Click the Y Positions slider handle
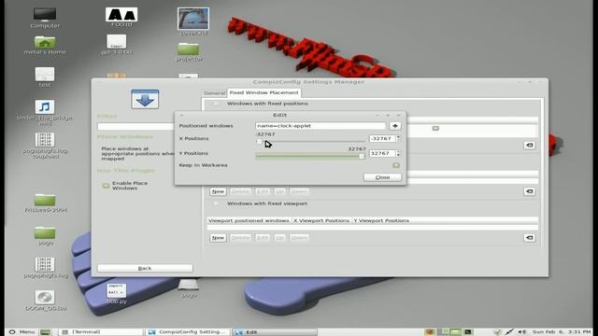 tap(362, 156)
